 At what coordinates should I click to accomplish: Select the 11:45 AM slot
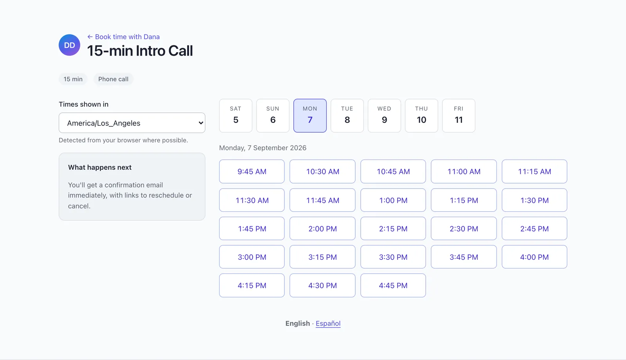322,200
